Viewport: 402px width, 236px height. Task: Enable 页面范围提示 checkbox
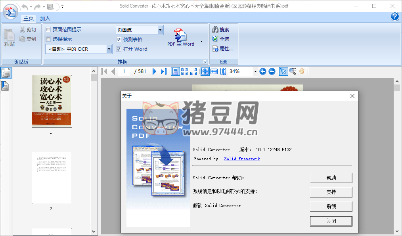[x=48, y=30]
